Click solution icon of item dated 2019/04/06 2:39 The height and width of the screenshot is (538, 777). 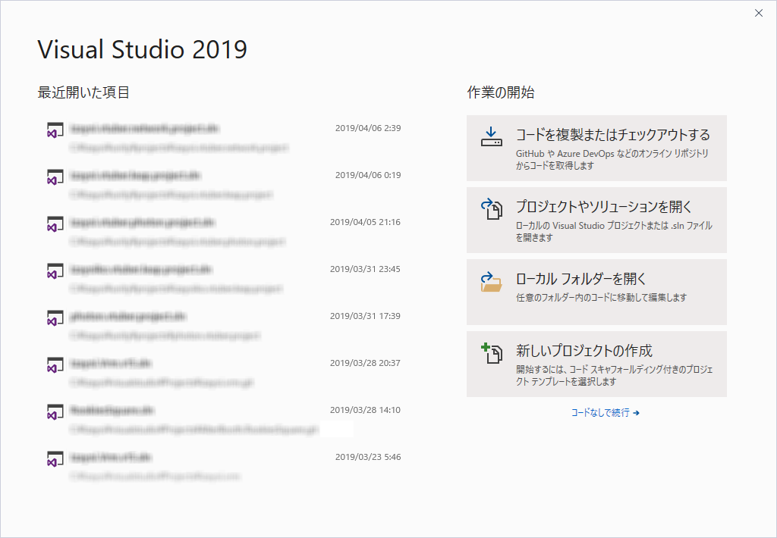[x=55, y=130]
